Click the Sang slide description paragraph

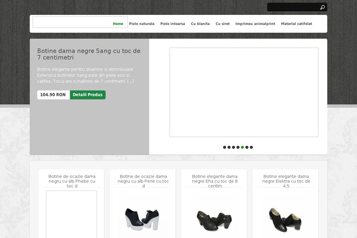(x=86, y=75)
